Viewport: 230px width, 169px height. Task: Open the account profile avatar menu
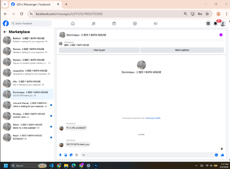tap(223, 23)
